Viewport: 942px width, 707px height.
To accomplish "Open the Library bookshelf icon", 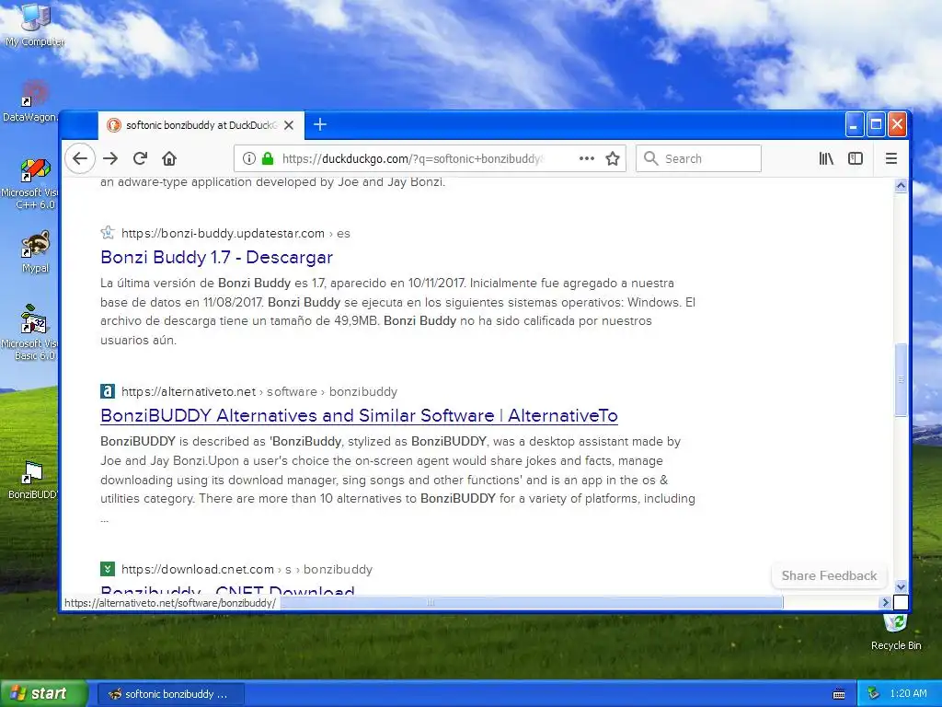I will pyautogui.click(x=826, y=158).
